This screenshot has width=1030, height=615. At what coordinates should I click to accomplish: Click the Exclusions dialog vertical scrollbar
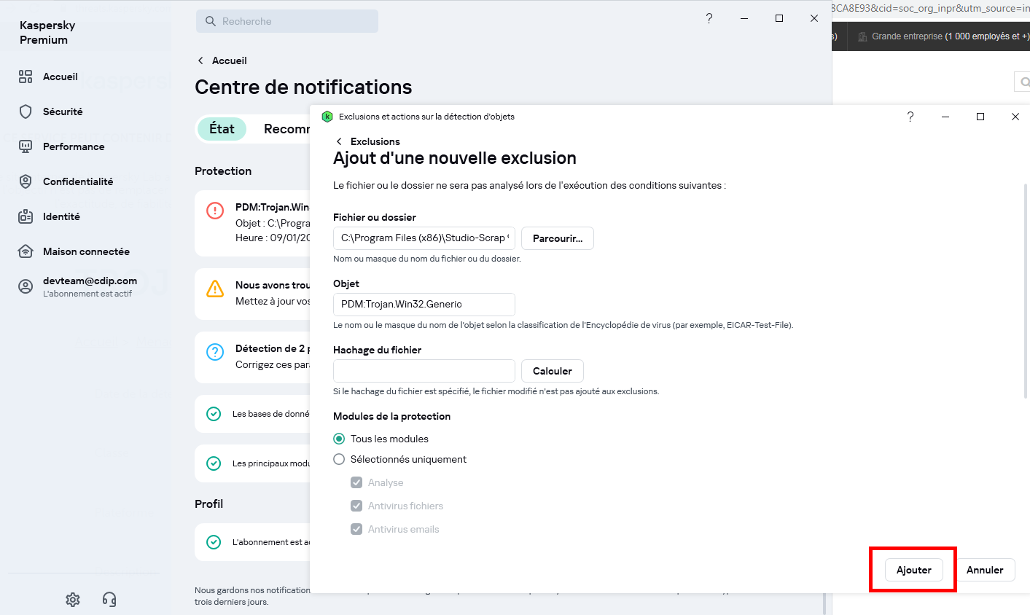[x=1026, y=291]
